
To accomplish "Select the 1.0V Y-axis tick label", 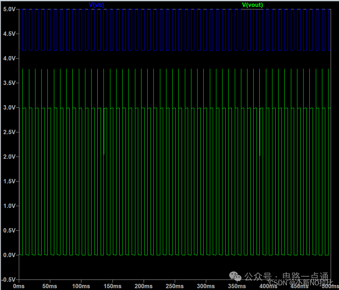I will (x=9, y=206).
